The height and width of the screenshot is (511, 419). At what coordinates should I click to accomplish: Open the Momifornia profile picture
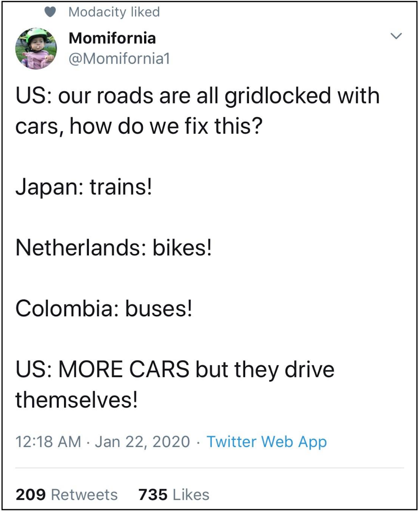[36, 49]
